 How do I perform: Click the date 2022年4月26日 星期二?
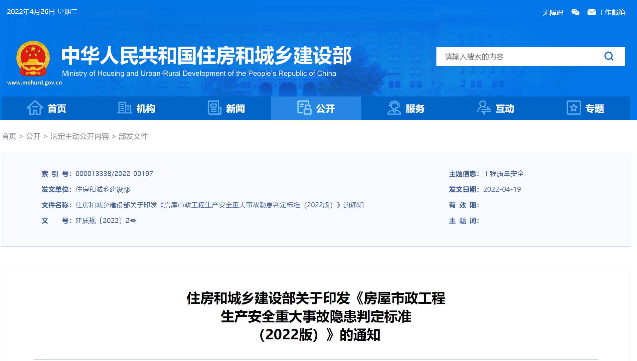click(42, 12)
